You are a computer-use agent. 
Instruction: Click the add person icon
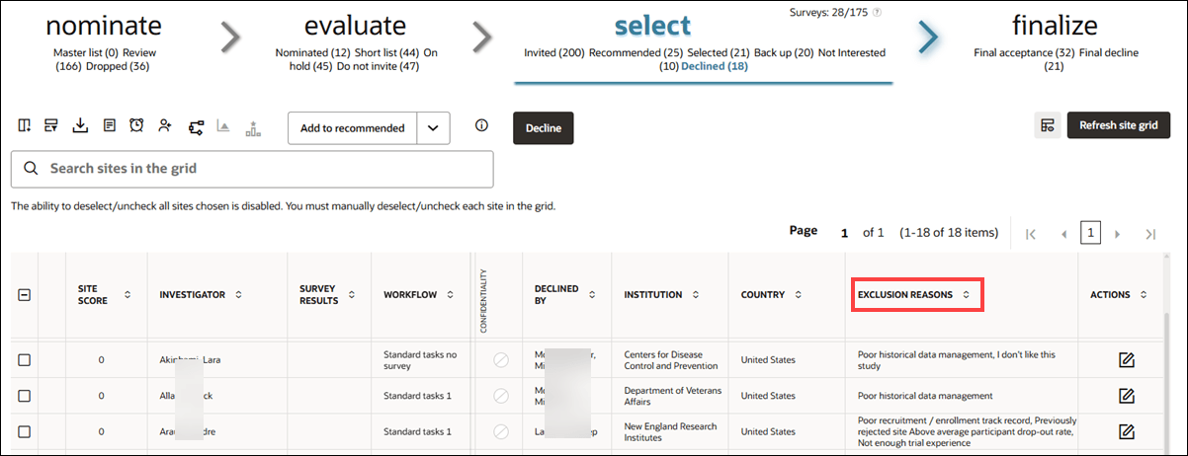[x=165, y=125]
